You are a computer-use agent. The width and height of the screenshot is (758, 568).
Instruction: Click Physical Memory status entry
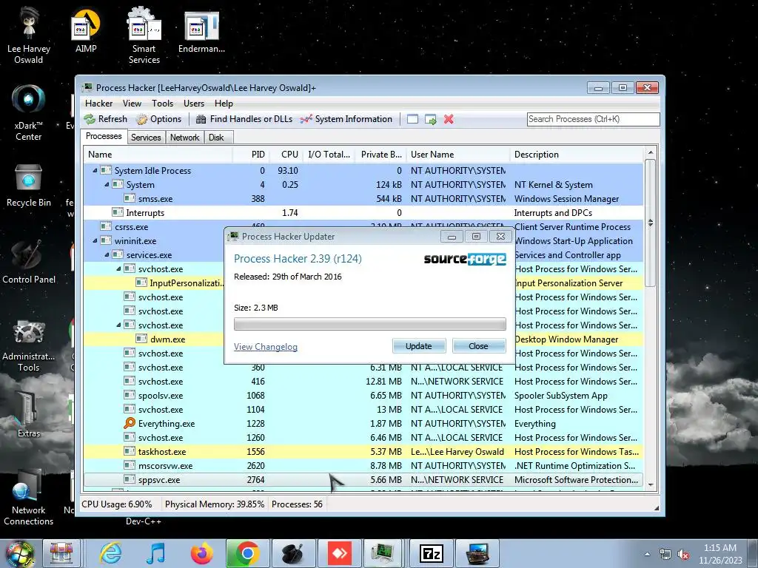coord(214,504)
